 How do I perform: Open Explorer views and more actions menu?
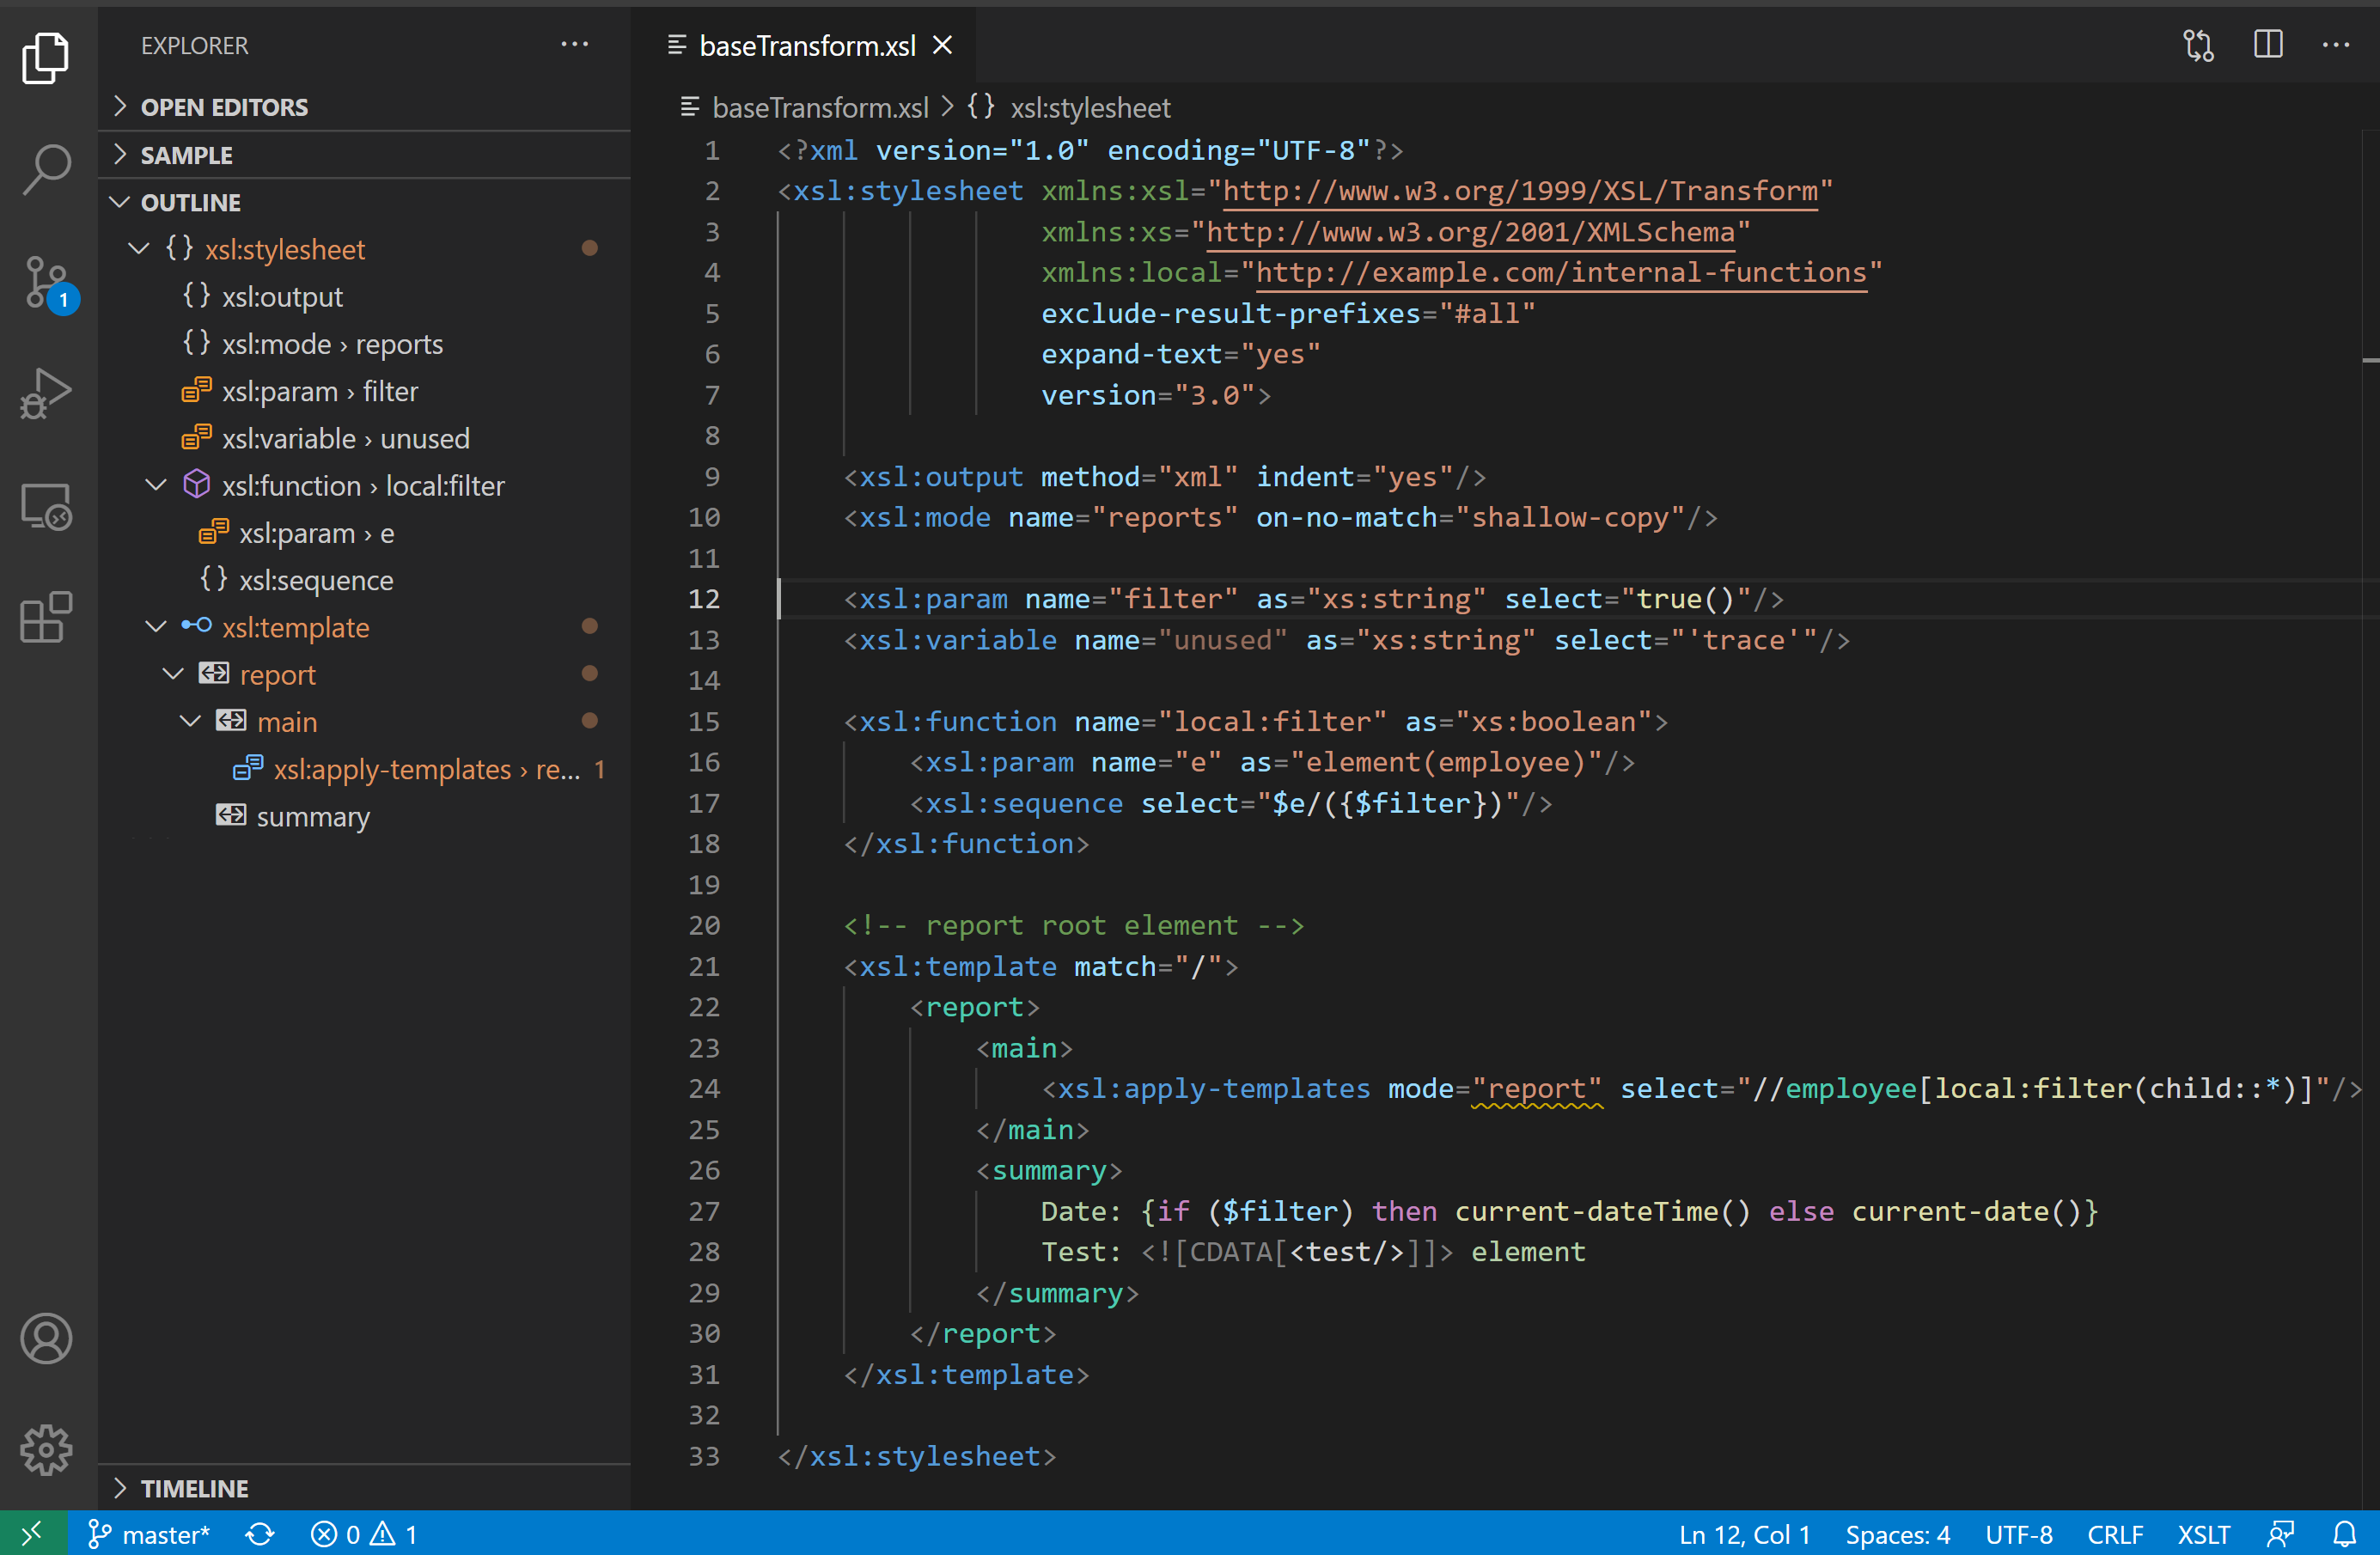point(575,45)
